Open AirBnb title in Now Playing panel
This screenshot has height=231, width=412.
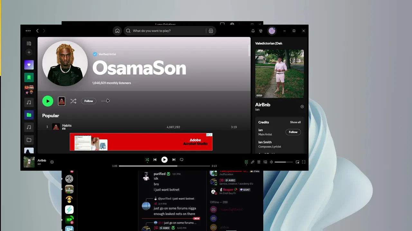(263, 105)
